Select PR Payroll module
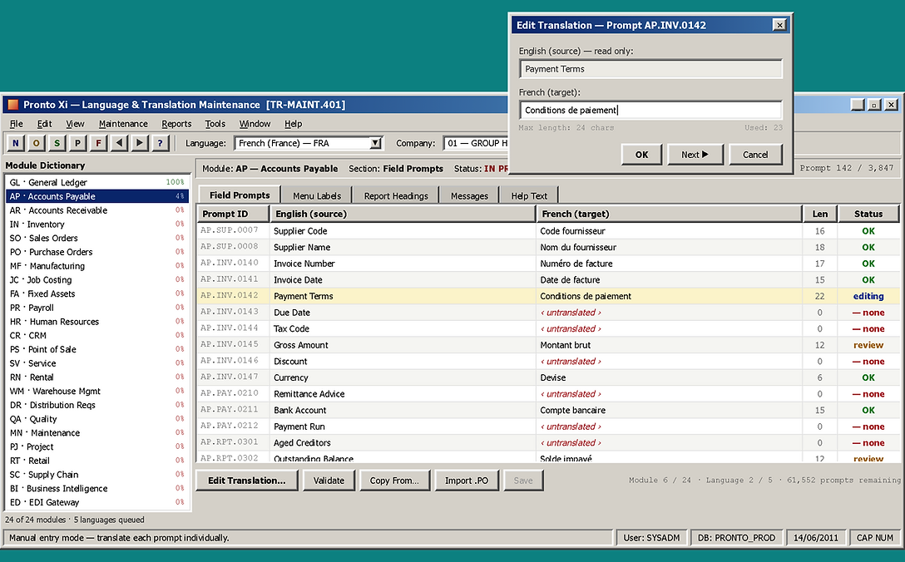905x562 pixels. [97, 308]
